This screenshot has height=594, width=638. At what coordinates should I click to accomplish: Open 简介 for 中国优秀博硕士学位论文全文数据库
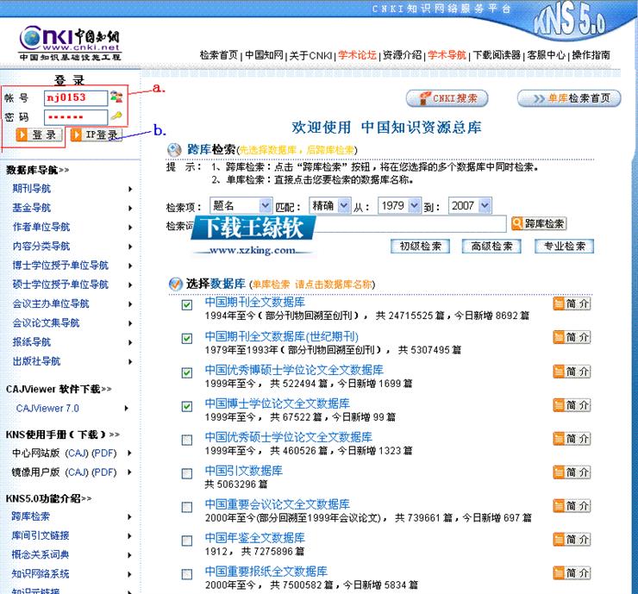[x=572, y=372]
